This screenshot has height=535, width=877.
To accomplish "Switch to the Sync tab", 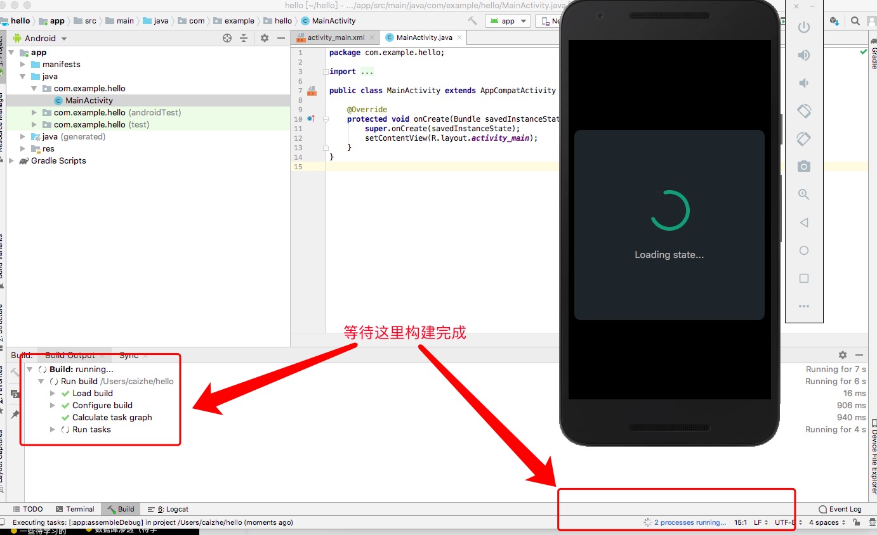I will [x=129, y=355].
